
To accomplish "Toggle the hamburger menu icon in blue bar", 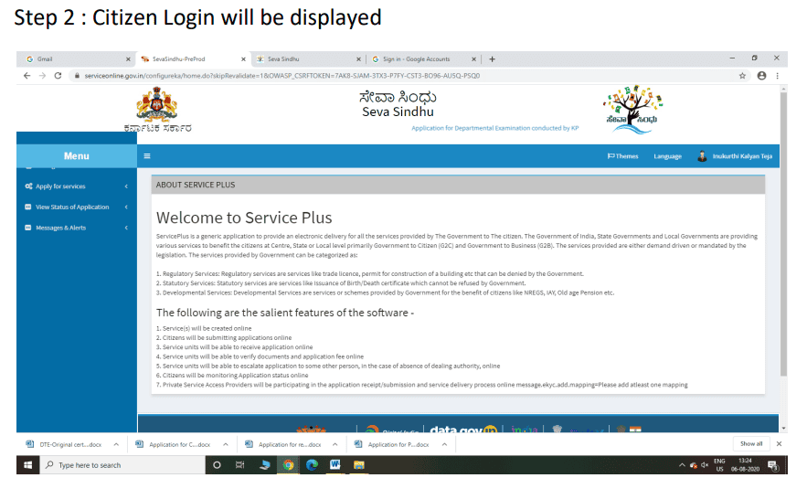I will point(146,156).
